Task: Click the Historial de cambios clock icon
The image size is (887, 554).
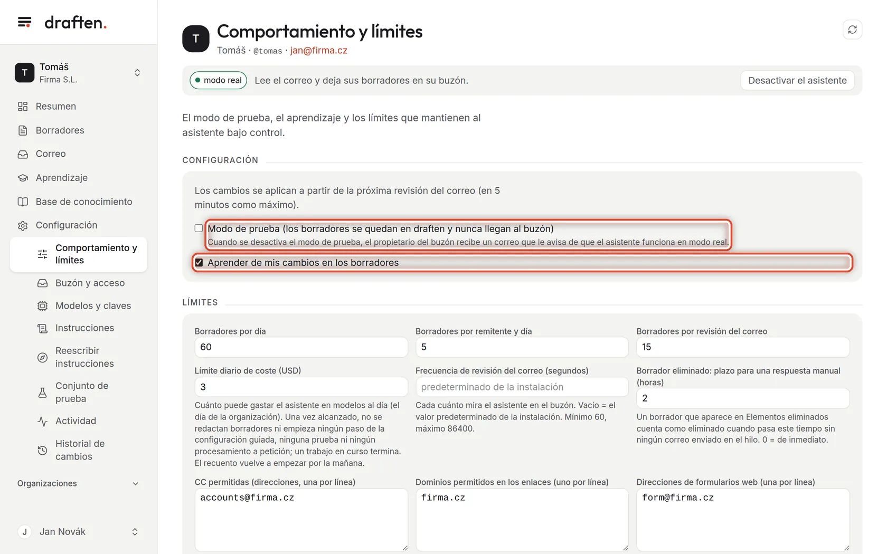Action: coord(43,451)
